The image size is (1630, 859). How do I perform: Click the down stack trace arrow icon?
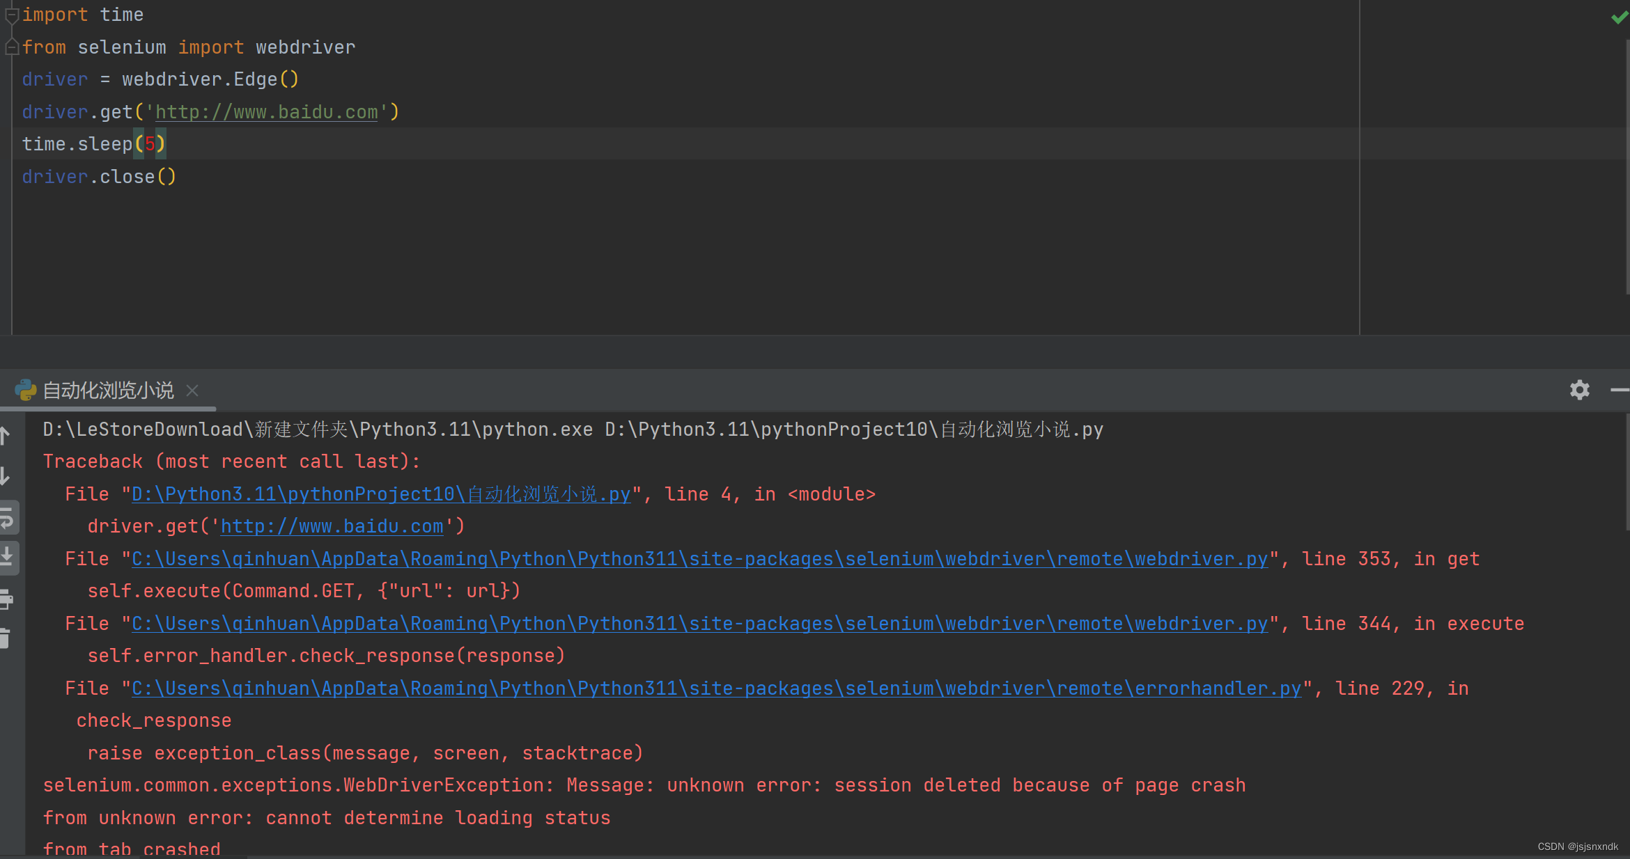tap(6, 477)
